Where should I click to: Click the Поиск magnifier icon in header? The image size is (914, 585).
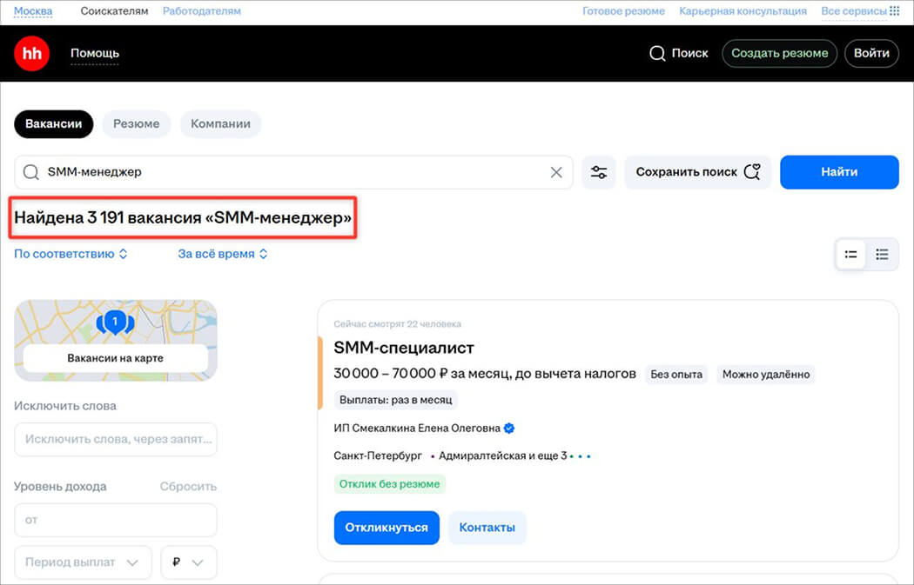tap(657, 53)
